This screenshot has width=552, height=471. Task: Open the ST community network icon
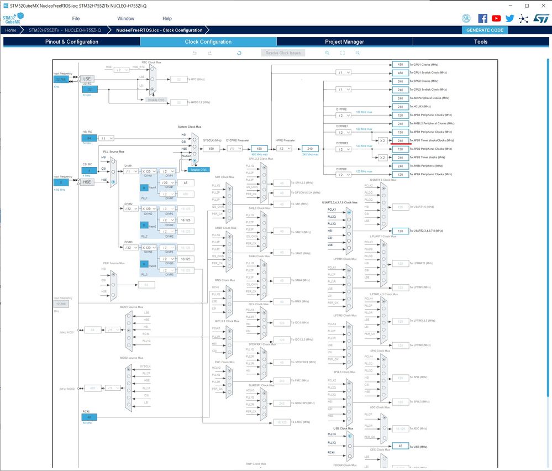tap(523, 18)
